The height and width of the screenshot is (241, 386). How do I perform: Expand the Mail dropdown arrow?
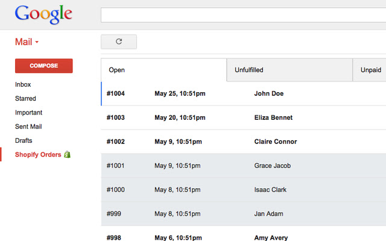coord(37,43)
